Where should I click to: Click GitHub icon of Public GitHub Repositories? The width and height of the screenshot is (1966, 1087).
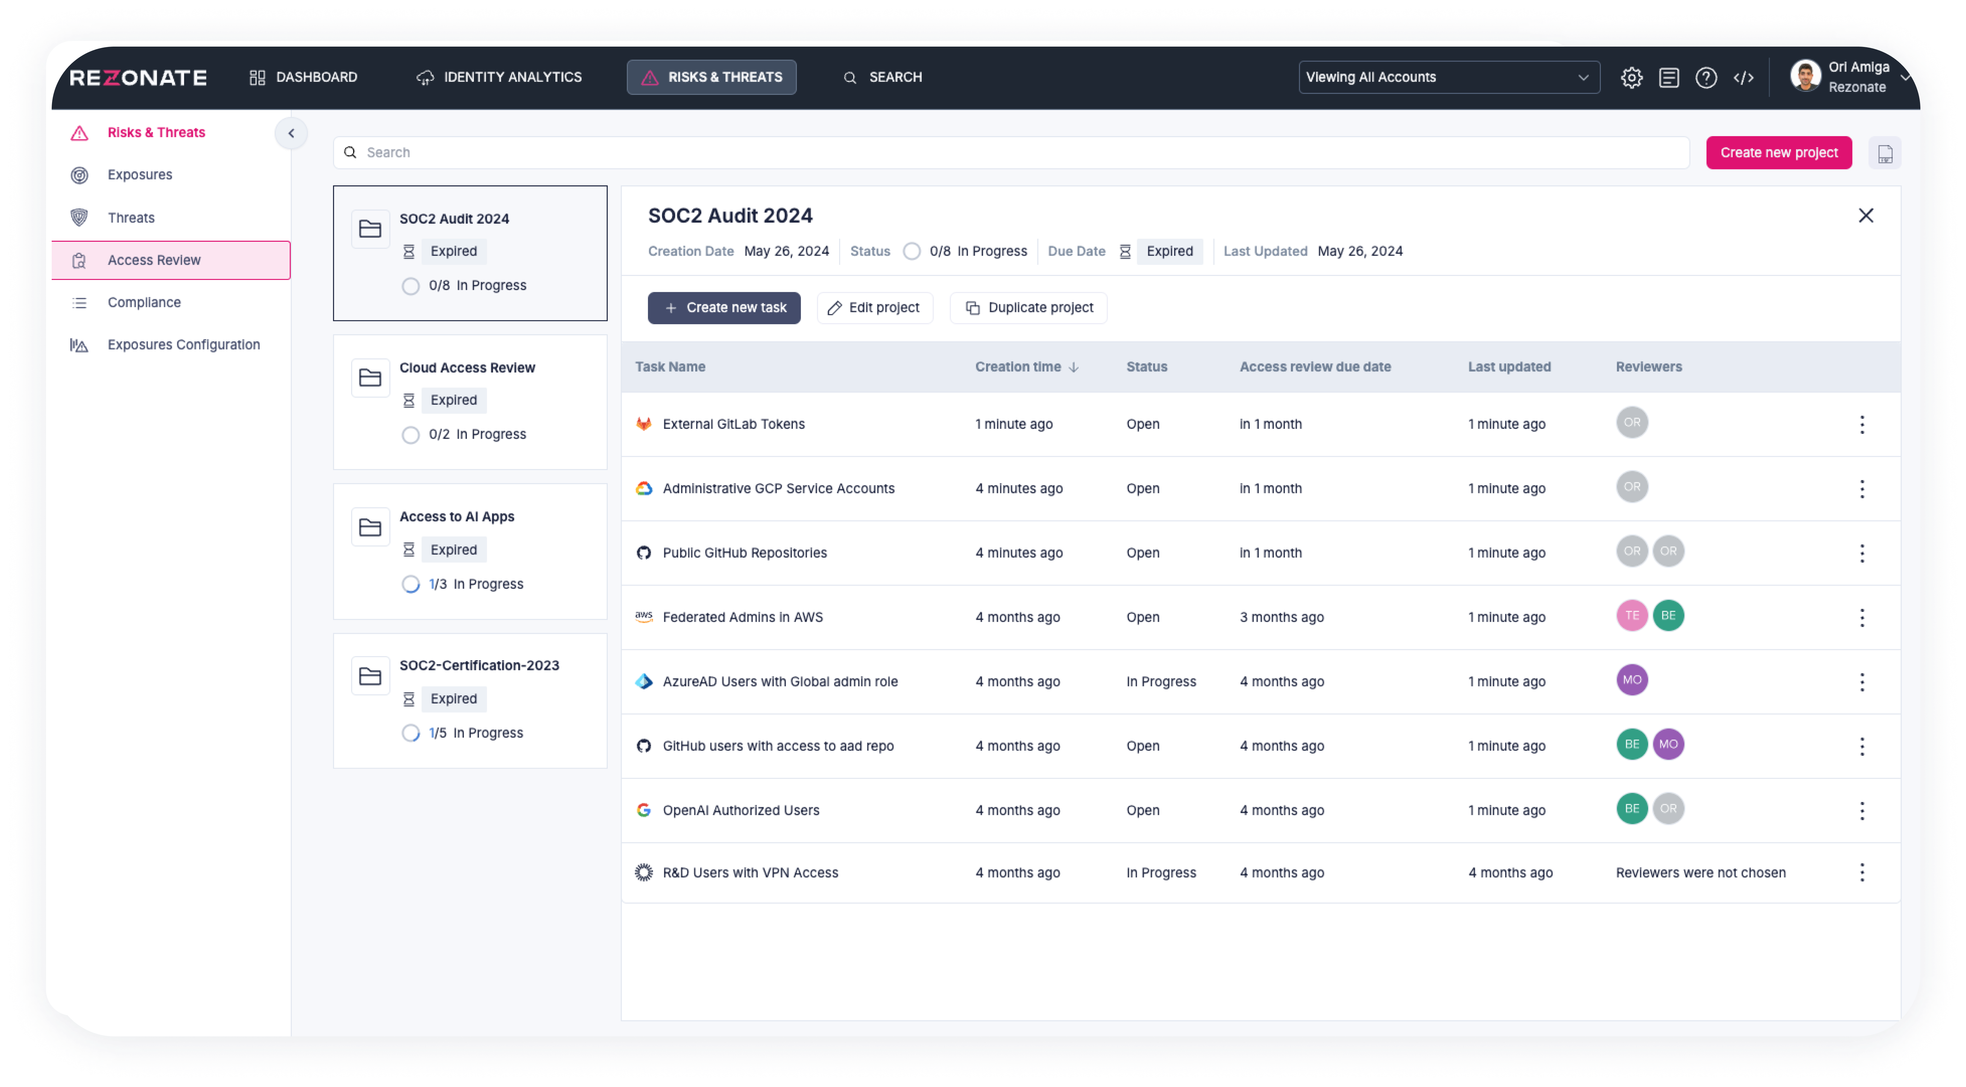[x=644, y=553]
